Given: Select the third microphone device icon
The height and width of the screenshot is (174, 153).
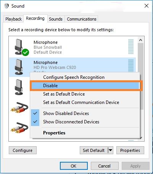Looking at the screenshot, I should tap(19, 87).
